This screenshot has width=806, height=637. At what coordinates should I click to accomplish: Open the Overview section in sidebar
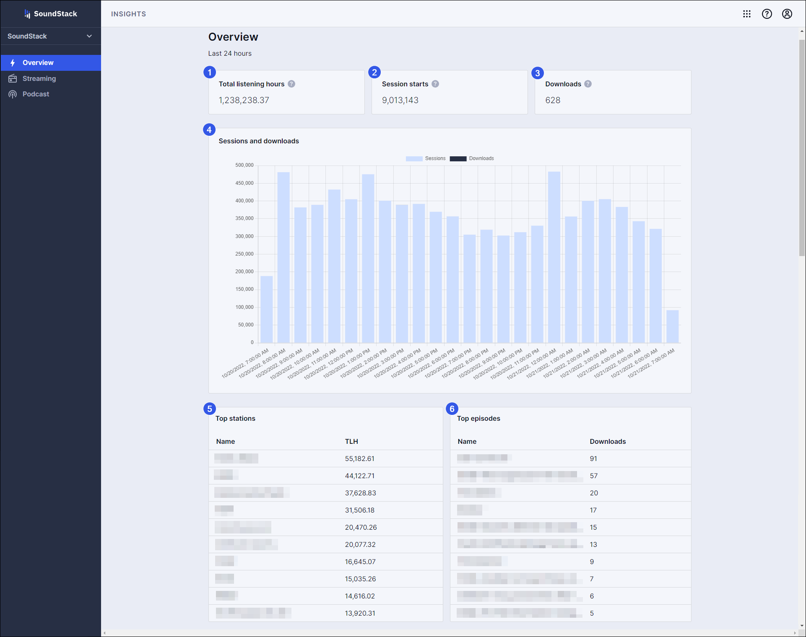coord(38,62)
